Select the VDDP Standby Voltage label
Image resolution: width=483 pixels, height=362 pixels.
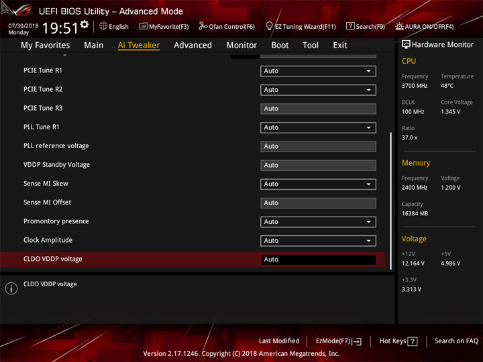56,165
